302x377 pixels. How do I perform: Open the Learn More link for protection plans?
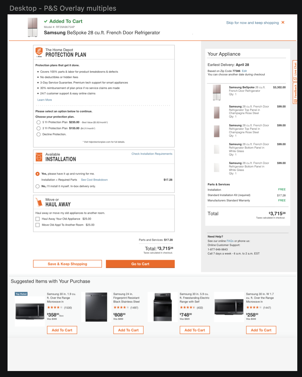pos(45,100)
